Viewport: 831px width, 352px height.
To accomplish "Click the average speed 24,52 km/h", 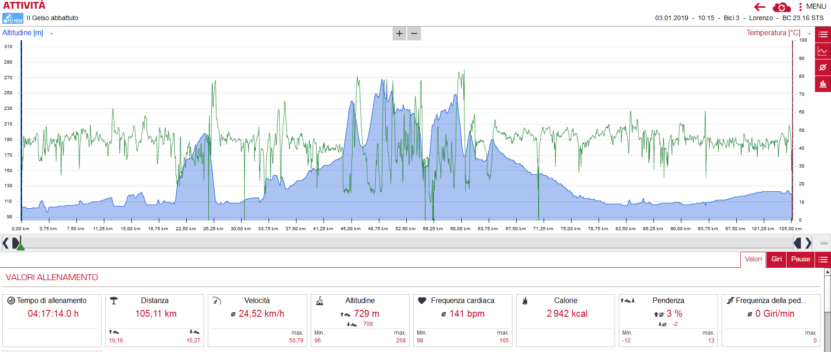I will point(261,314).
